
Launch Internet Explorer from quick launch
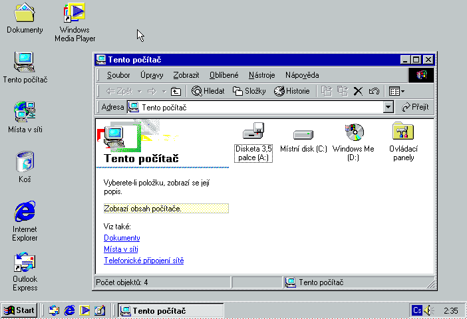pyautogui.click(x=69, y=310)
